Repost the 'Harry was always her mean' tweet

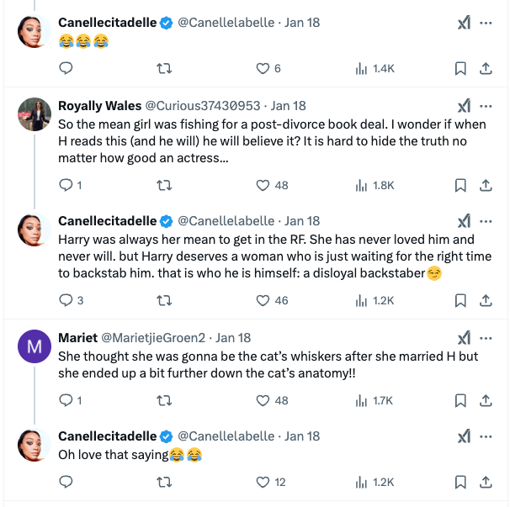pos(166,300)
